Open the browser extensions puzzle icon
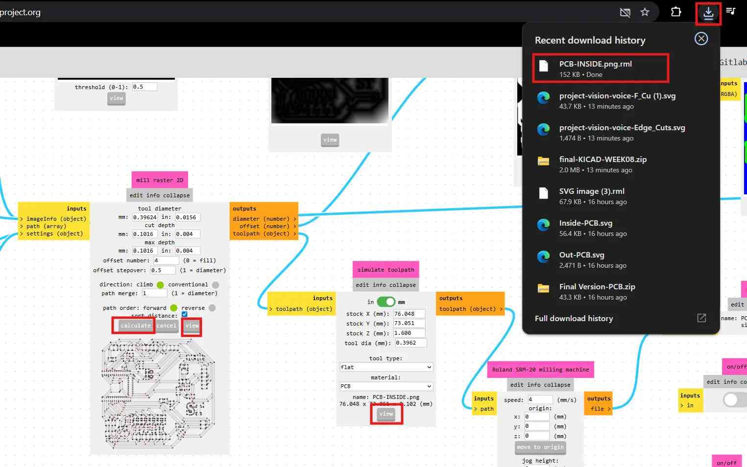 676,12
